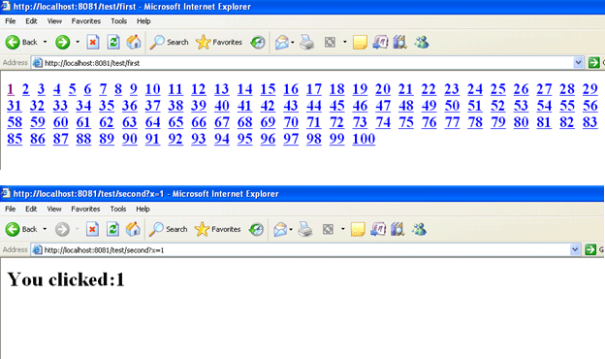Click link number 10
Viewport: 605px width, 359px height.
(152, 89)
